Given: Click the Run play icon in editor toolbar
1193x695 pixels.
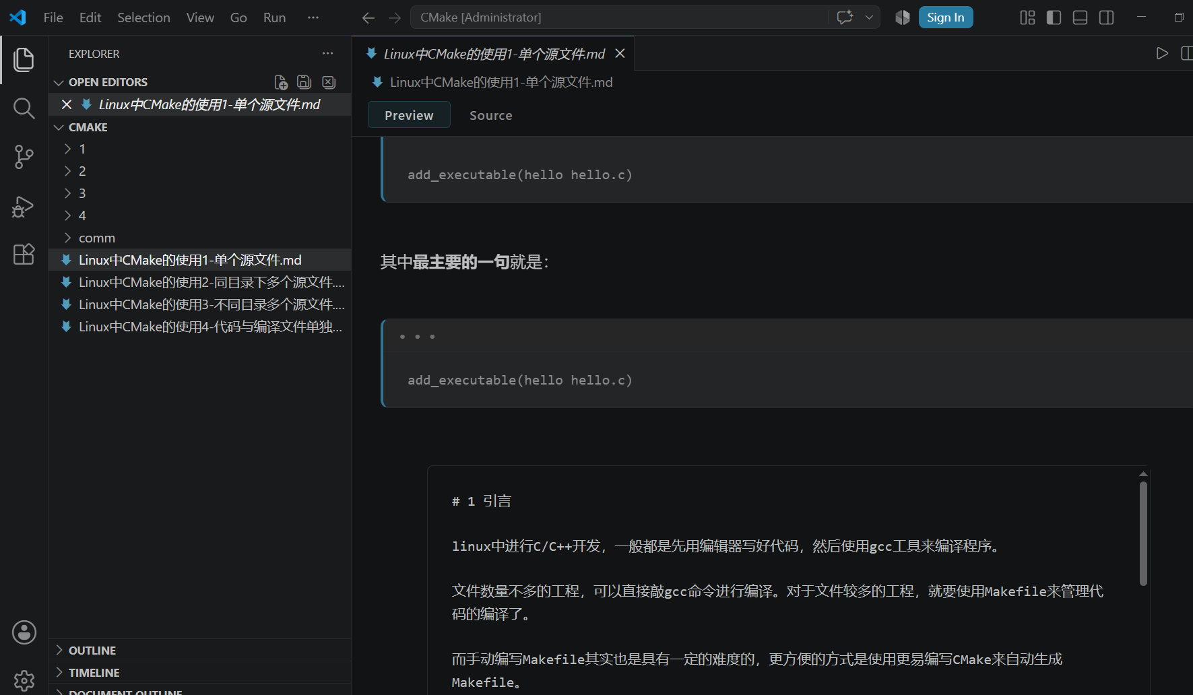Looking at the screenshot, I should coord(1162,53).
